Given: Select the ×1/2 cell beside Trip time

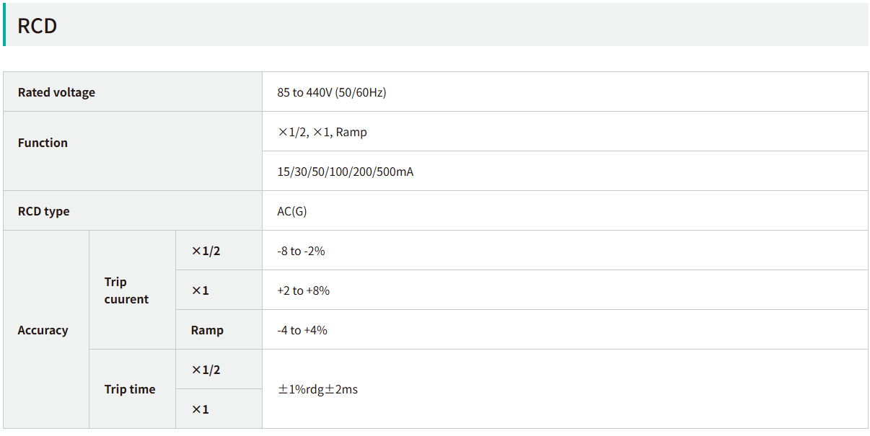Looking at the screenshot, I should [x=206, y=370].
